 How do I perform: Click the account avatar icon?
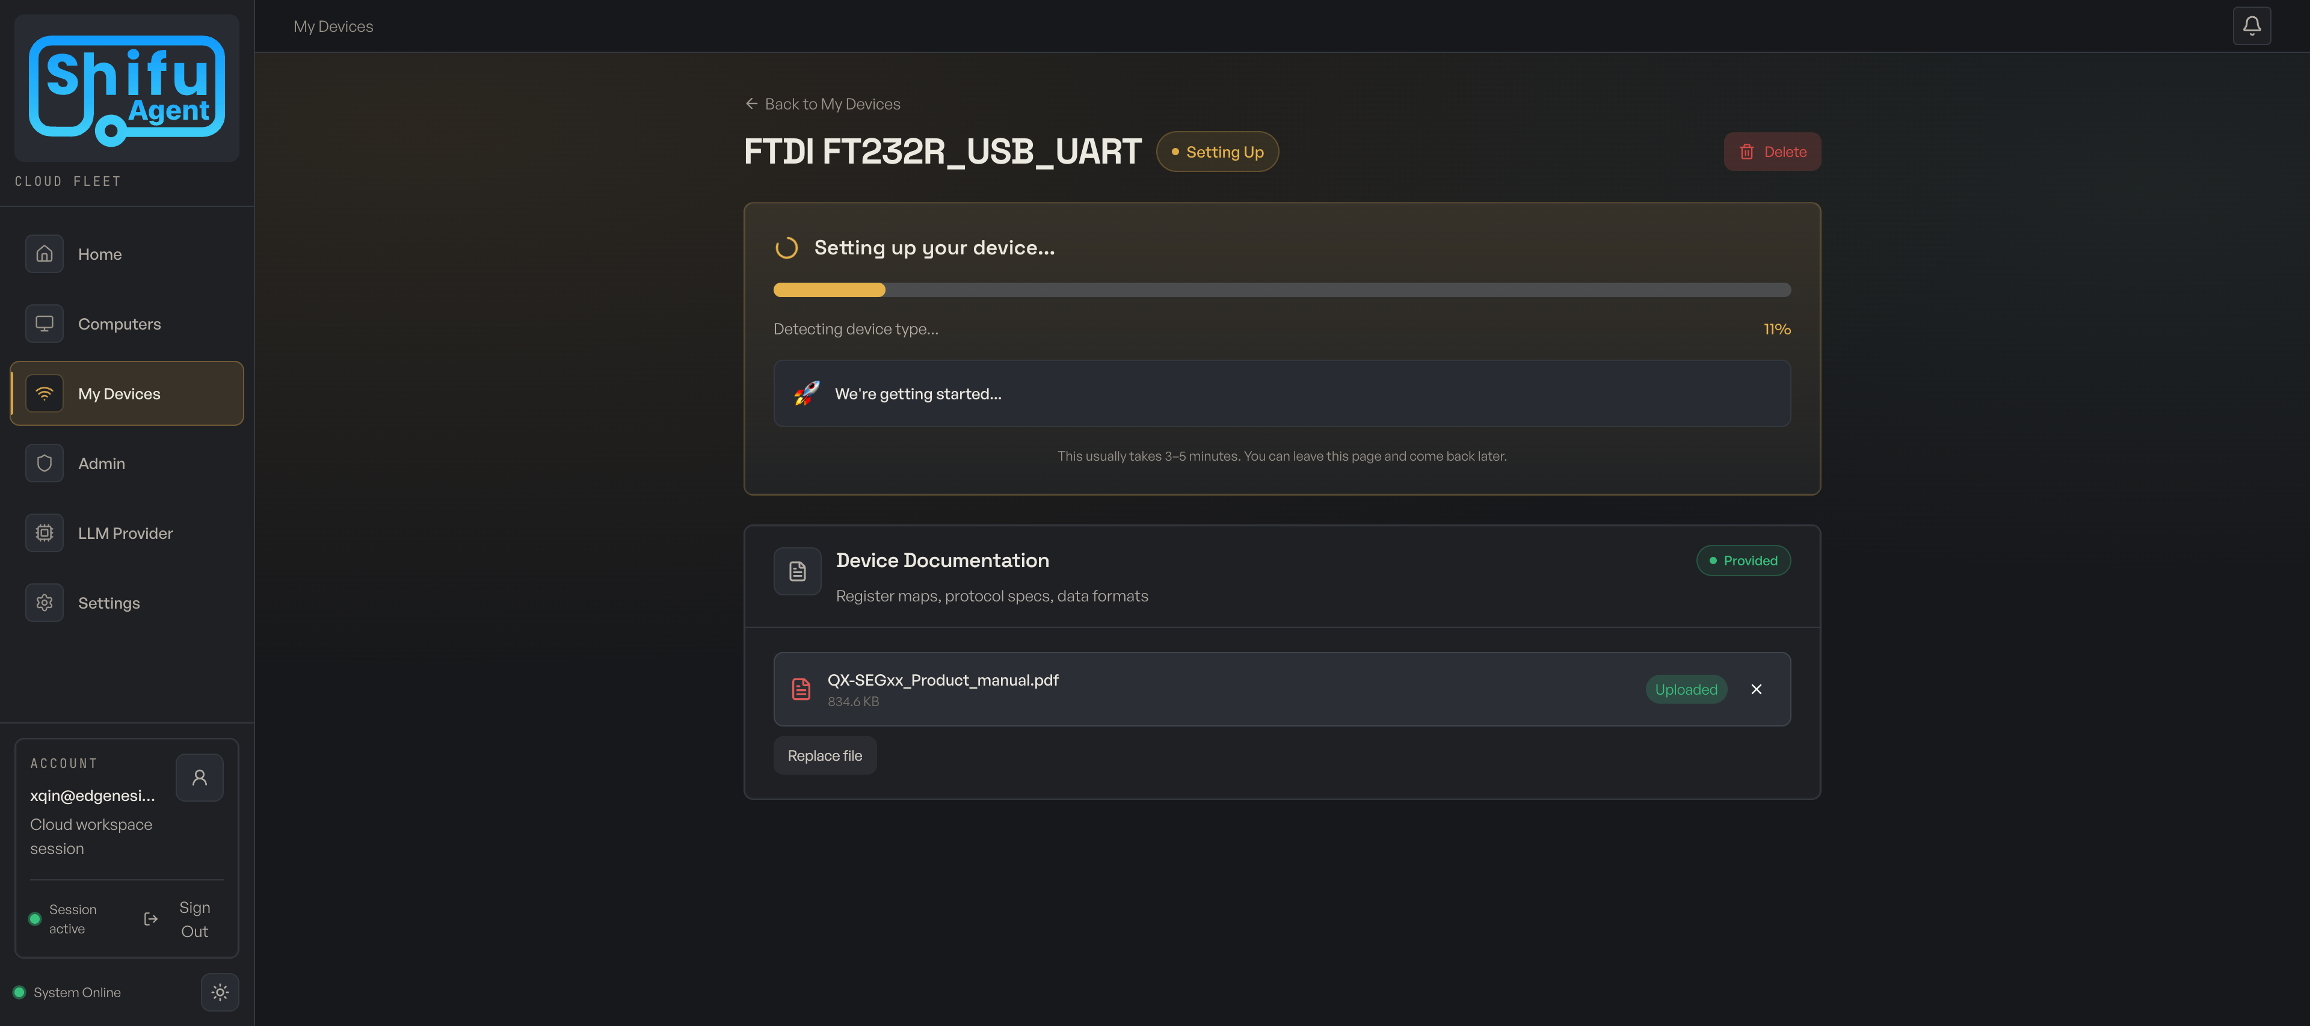[199, 776]
